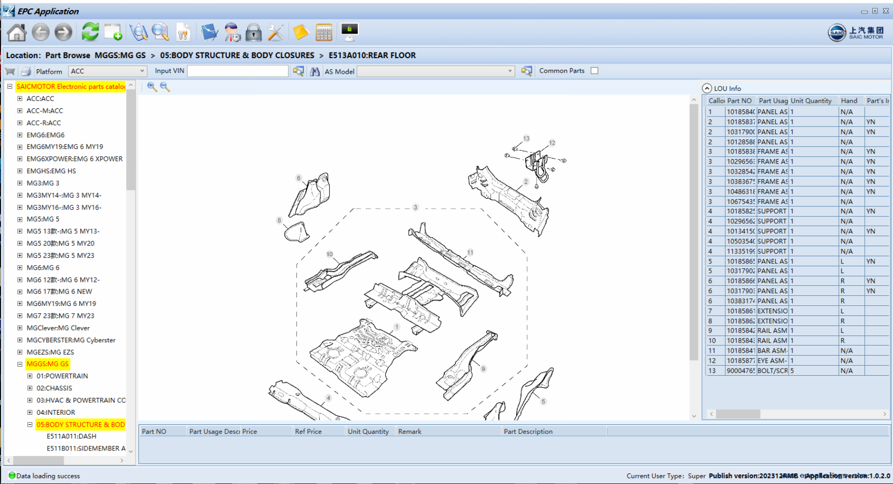893x484 pixels.
Task: Open the Platform dropdown
Action: point(142,71)
